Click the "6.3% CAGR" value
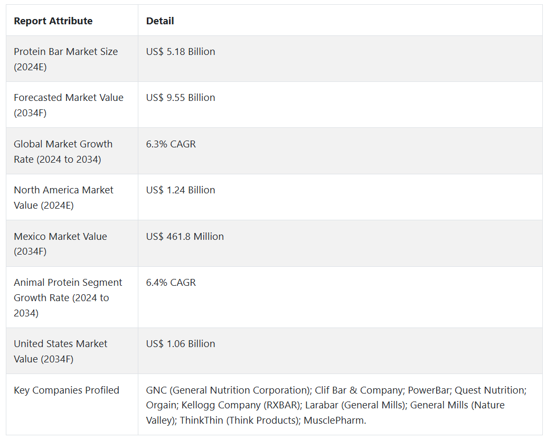 coord(171,144)
